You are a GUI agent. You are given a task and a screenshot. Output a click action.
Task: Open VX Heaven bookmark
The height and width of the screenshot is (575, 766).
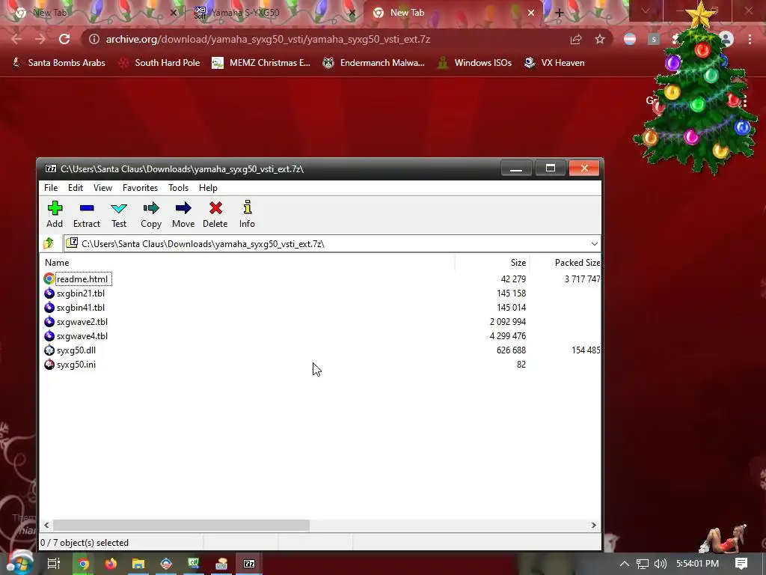(x=554, y=63)
